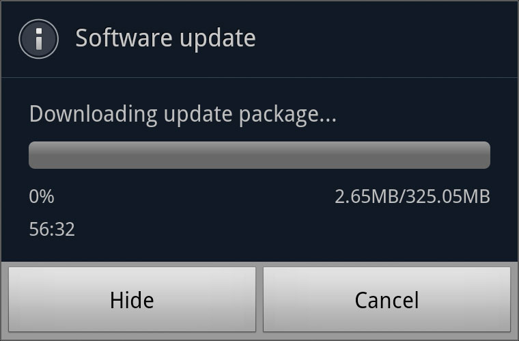
Task: Click the word update in dialog title
Action: (218, 40)
